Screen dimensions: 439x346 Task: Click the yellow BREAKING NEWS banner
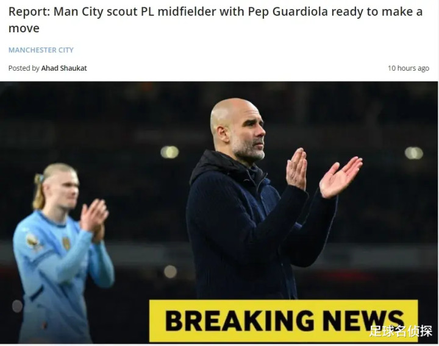[x=284, y=321]
